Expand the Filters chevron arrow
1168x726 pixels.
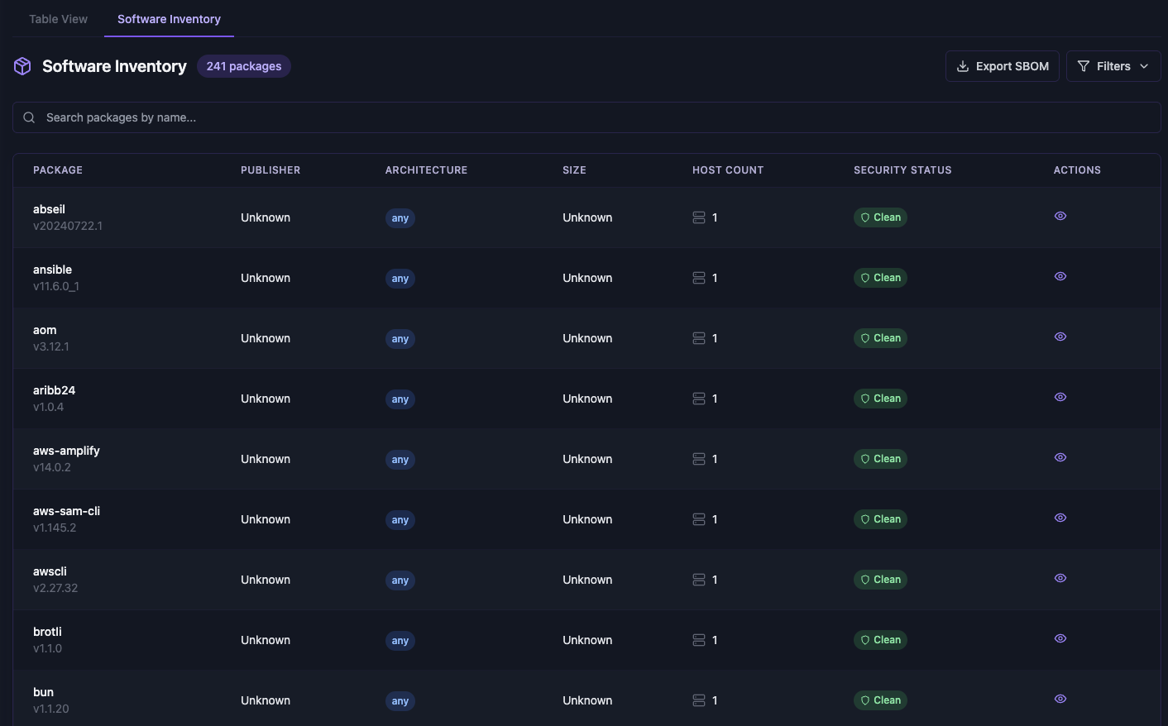click(1144, 66)
